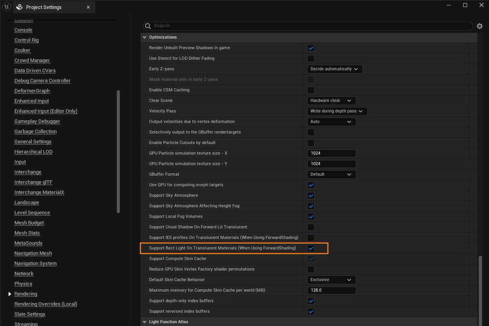Open Output velocities vertex deformation dropdown
The width and height of the screenshot is (489, 326).
[331, 121]
